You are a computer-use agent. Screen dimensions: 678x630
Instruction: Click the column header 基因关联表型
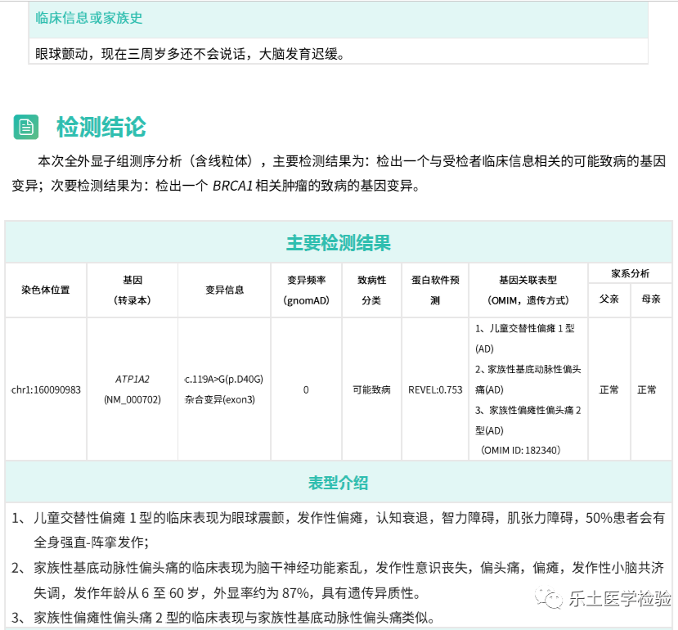[x=528, y=281]
